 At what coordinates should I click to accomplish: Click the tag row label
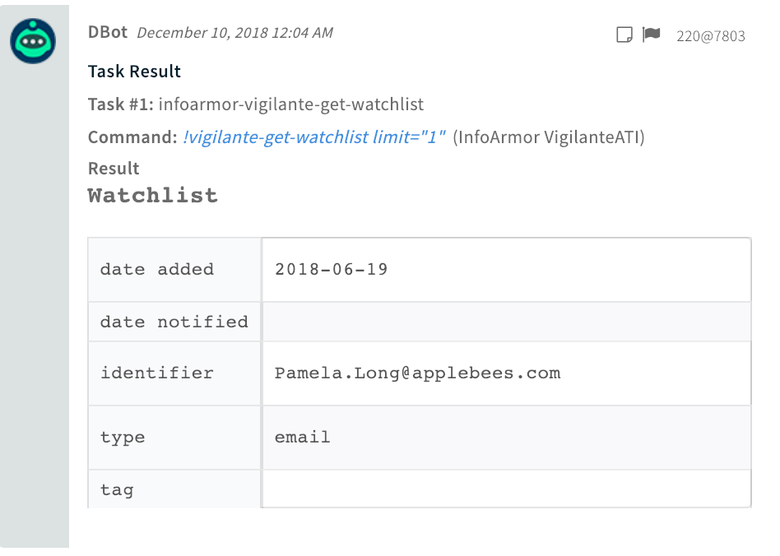(117, 490)
